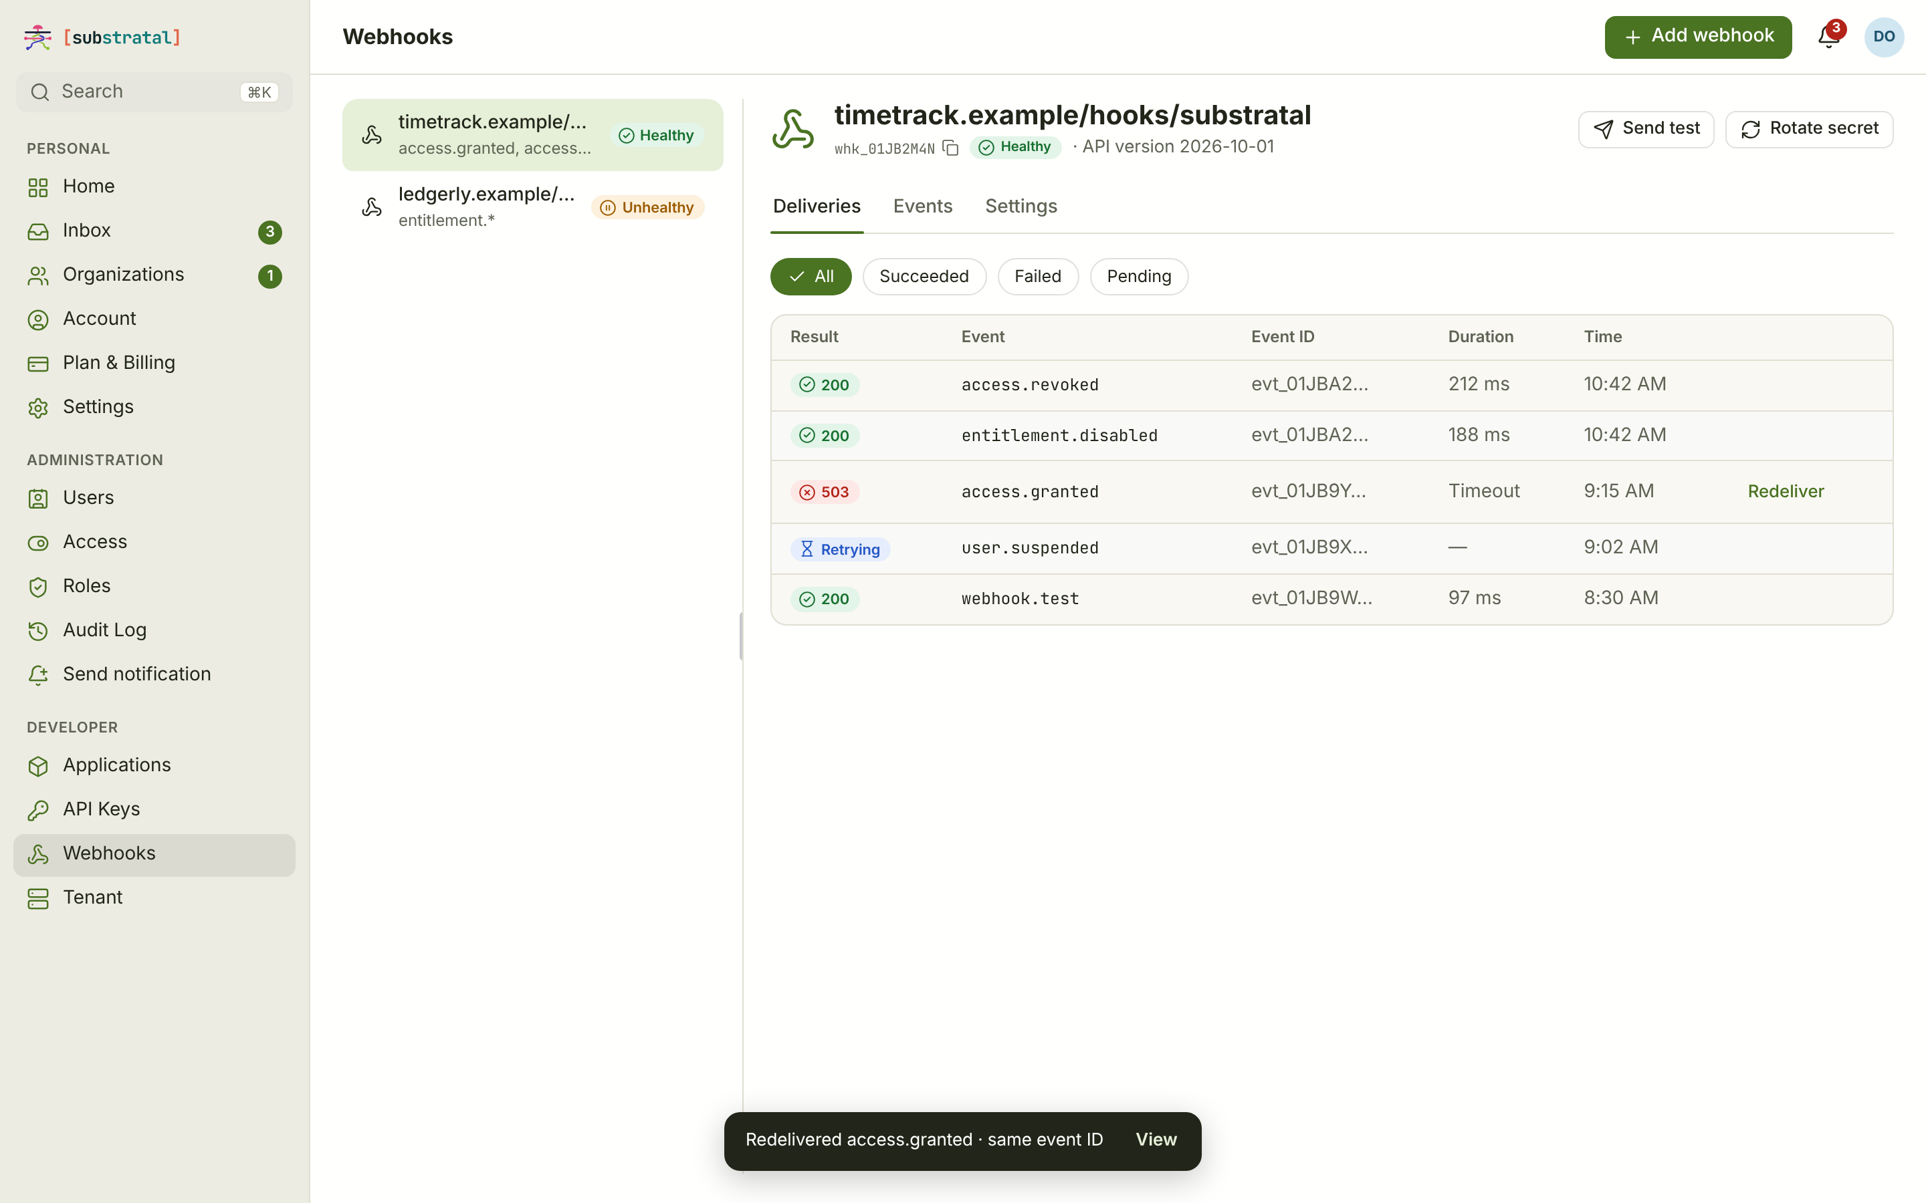Screen dimensions: 1926x1203
Task: Switch to the Events tab
Action: (922, 207)
